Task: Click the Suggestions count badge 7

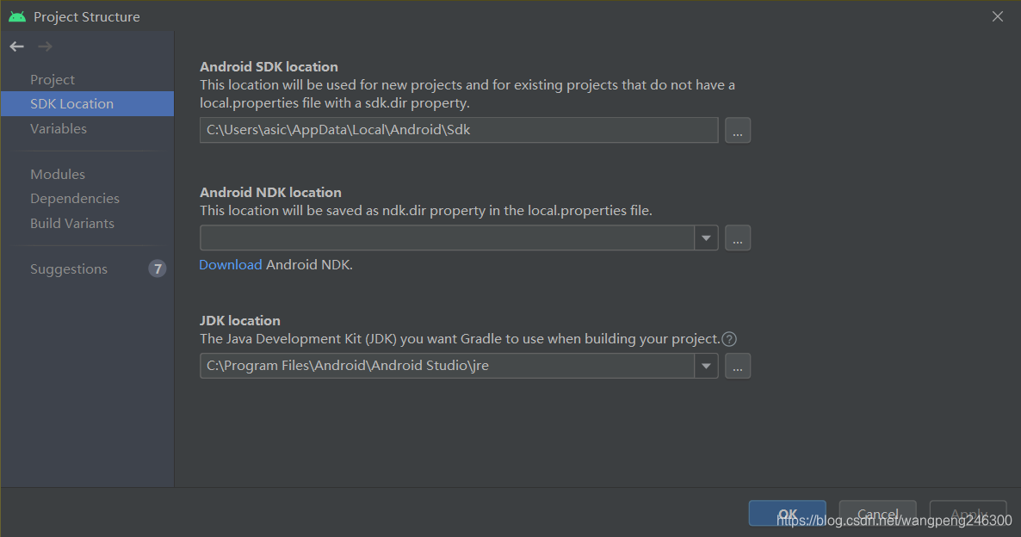Action: click(157, 268)
